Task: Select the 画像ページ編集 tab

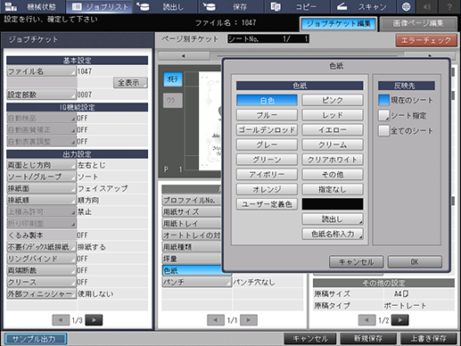Action: [x=418, y=24]
